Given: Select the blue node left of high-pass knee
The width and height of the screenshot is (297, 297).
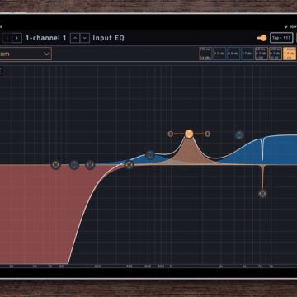Looking at the screenshot, I should 74,165.
